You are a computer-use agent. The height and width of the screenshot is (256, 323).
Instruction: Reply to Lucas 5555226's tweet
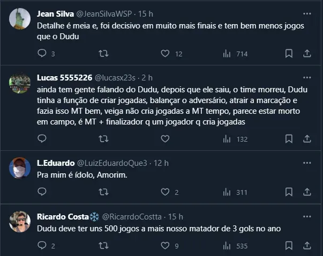(43, 139)
